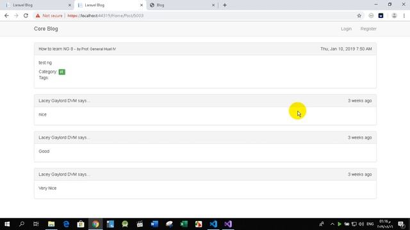Close the active Laravel Blog tab
Viewport: 410px width, 230px height.
coord(142,5)
